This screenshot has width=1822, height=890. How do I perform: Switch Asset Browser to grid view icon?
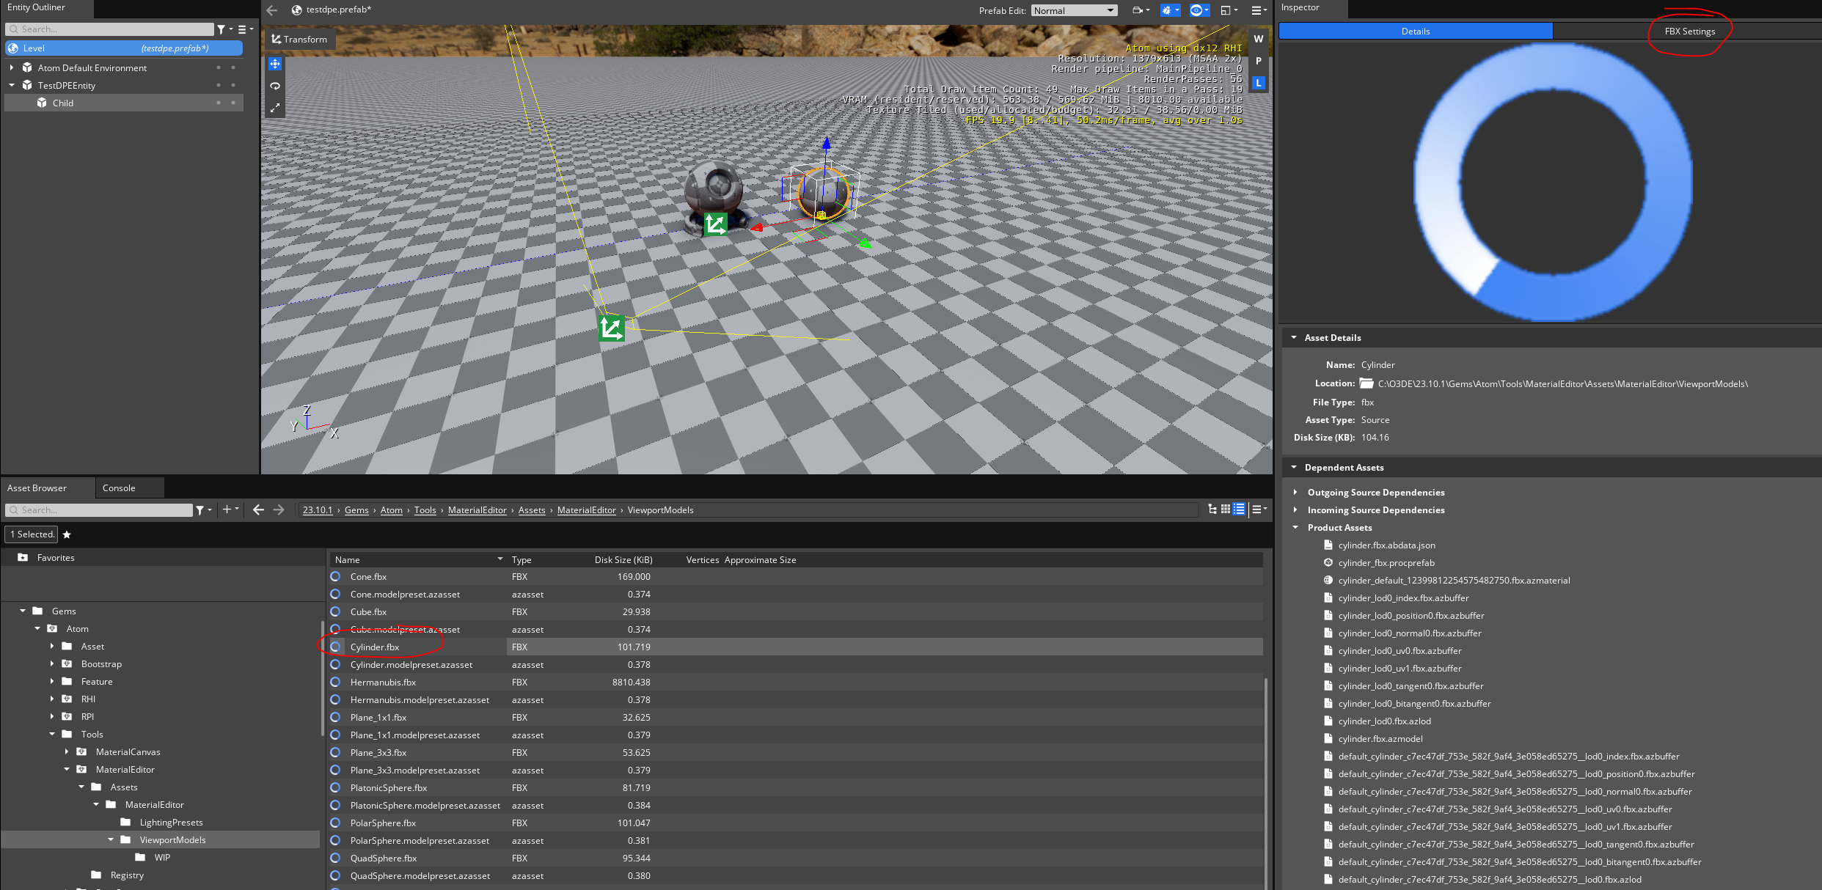[1225, 509]
